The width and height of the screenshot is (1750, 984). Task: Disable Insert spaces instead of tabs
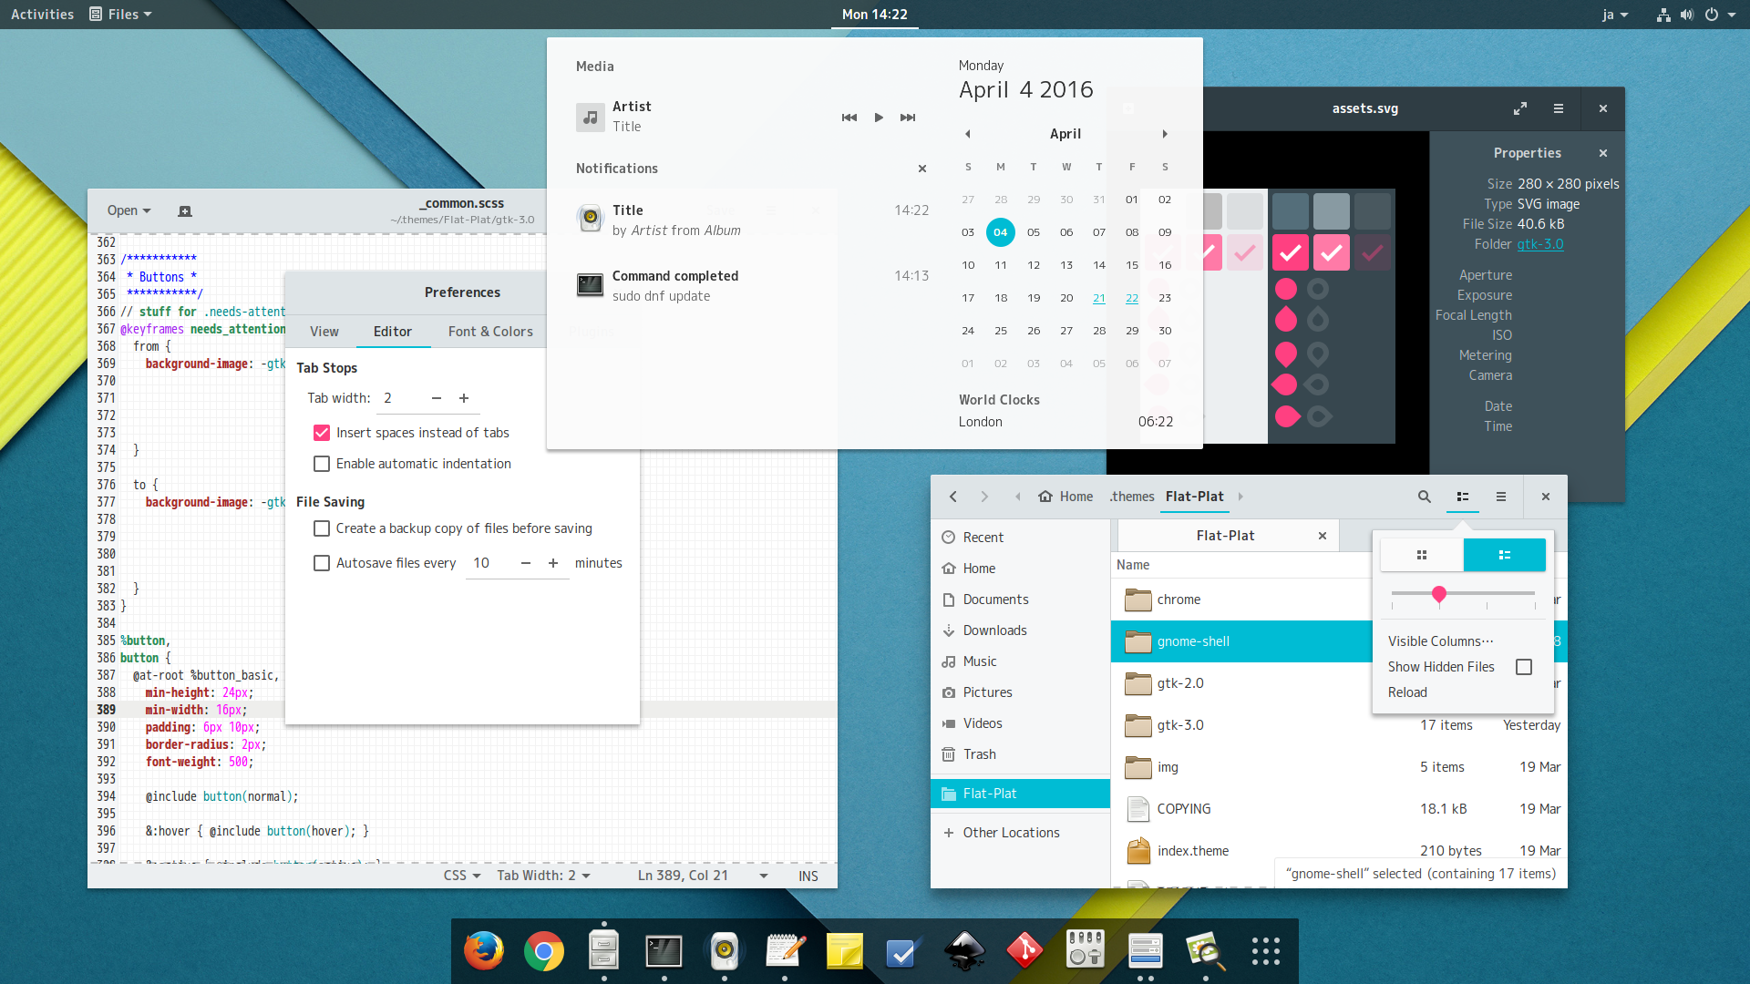pyautogui.click(x=322, y=433)
